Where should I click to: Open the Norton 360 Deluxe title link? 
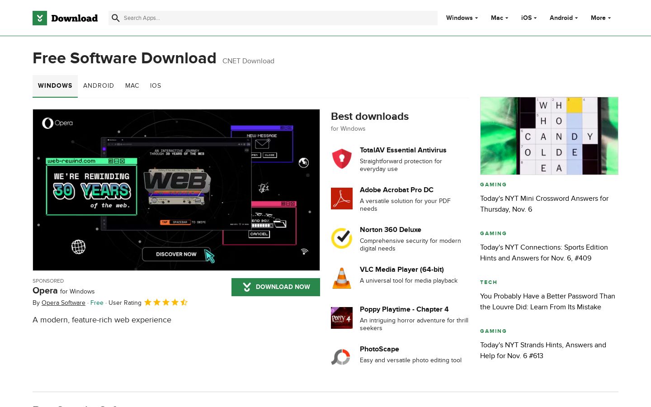tap(391, 230)
